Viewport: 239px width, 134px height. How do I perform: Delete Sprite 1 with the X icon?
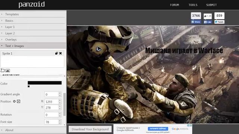60,53
